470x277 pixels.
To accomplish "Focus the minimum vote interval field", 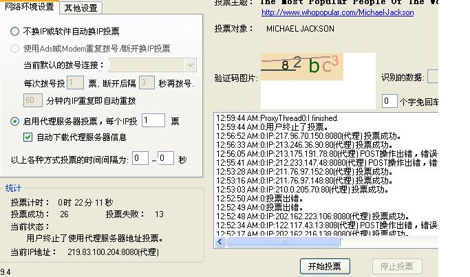I will click(x=140, y=159).
